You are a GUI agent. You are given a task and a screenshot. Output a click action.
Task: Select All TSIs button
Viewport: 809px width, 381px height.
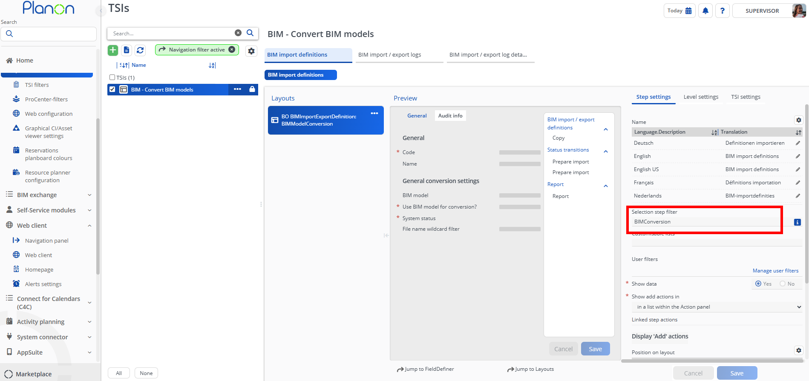pos(119,373)
